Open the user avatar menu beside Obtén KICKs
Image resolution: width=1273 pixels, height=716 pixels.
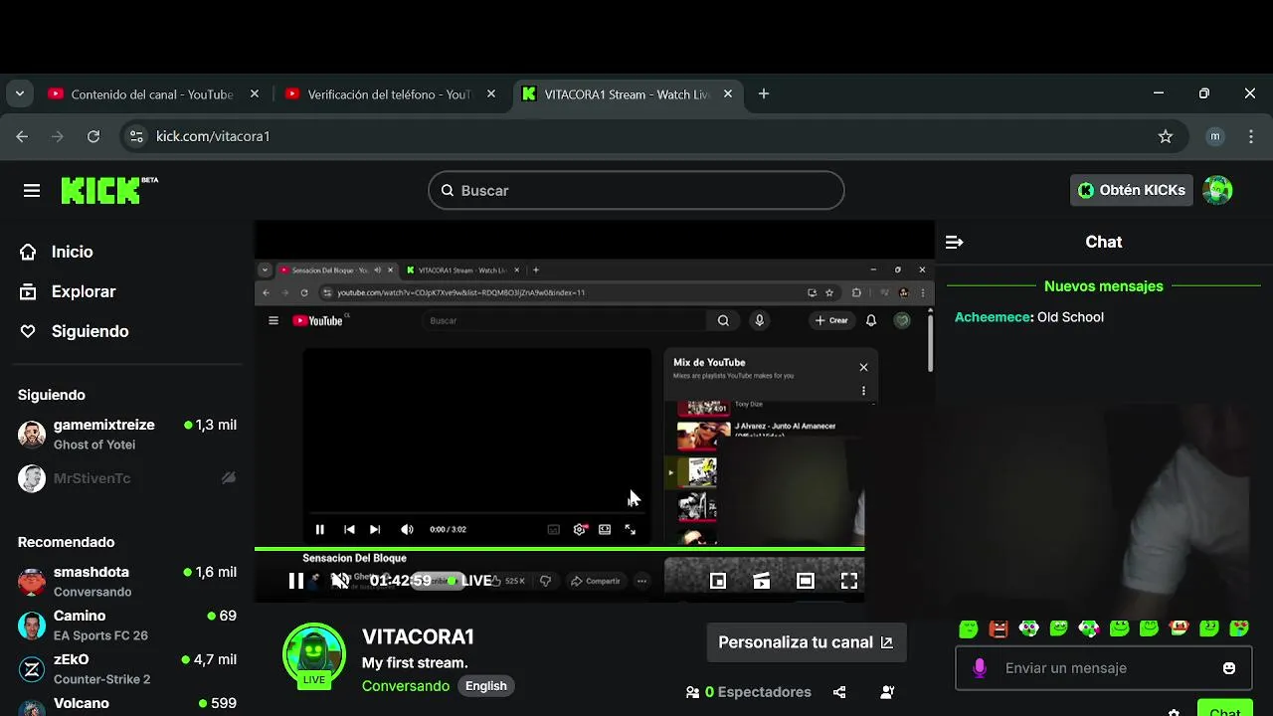point(1217,190)
